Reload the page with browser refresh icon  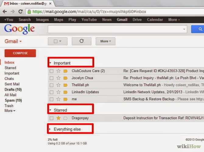(21, 12)
